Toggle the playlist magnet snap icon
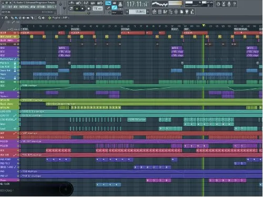263x197 pixels. click(x=6, y=18)
